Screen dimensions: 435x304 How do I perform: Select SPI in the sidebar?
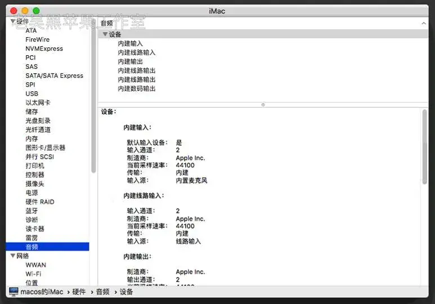click(30, 84)
